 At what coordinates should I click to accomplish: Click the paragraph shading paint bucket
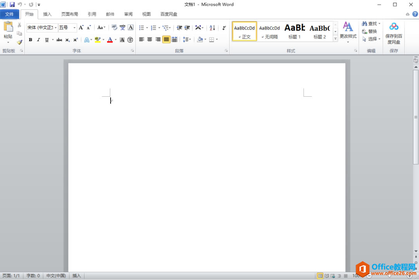[x=200, y=40]
